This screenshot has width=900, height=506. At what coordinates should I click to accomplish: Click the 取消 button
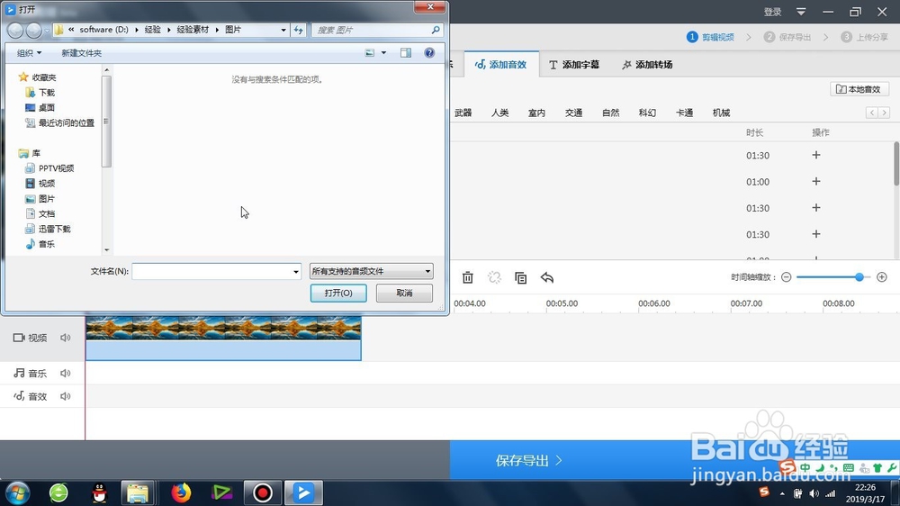[x=405, y=293]
